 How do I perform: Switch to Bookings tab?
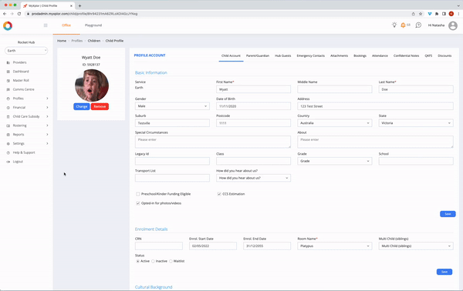[x=360, y=55]
